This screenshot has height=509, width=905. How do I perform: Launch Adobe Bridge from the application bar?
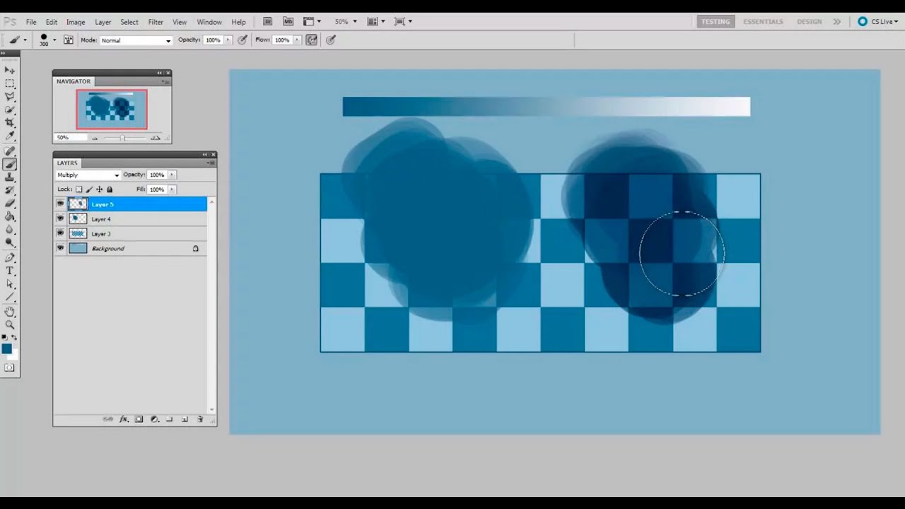[x=267, y=22]
